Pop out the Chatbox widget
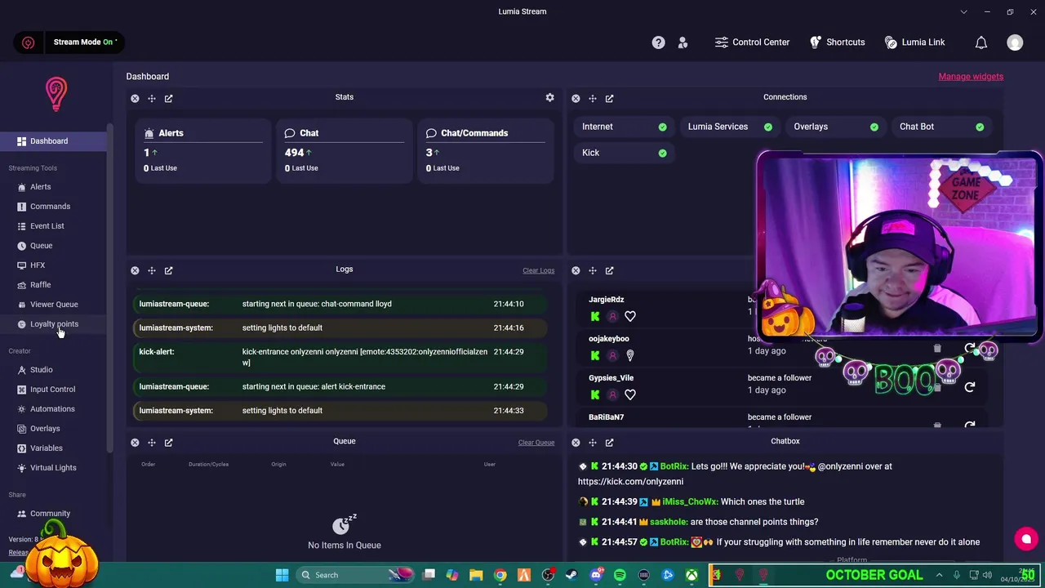Screen dimensions: 1045x588 (609, 443)
